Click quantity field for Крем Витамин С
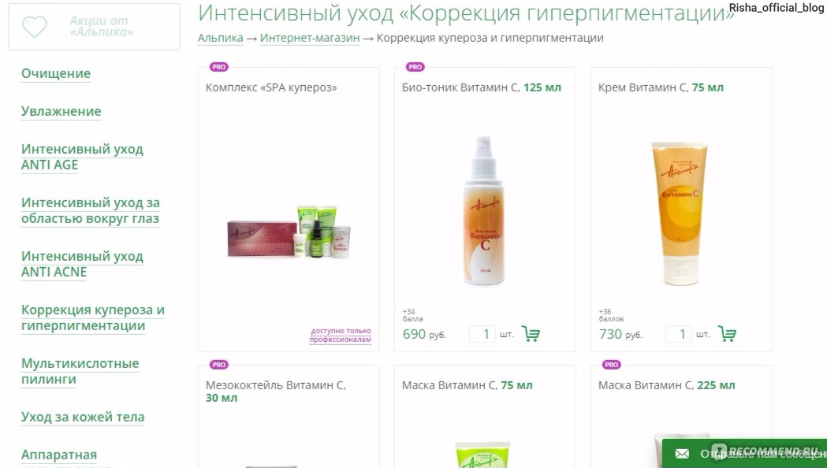827x468 pixels. 678,334
